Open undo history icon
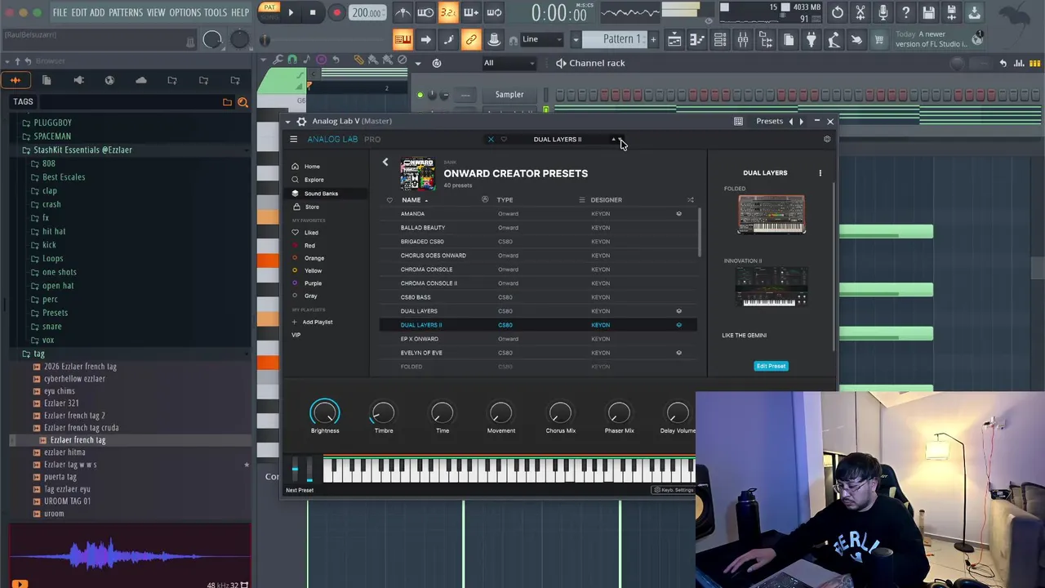Screen dimensions: 1045x588 838,12
